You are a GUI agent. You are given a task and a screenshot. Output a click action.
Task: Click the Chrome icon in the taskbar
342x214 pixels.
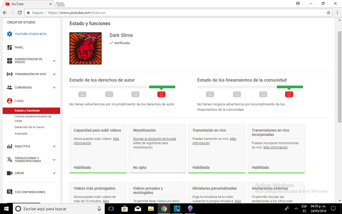tap(164, 209)
